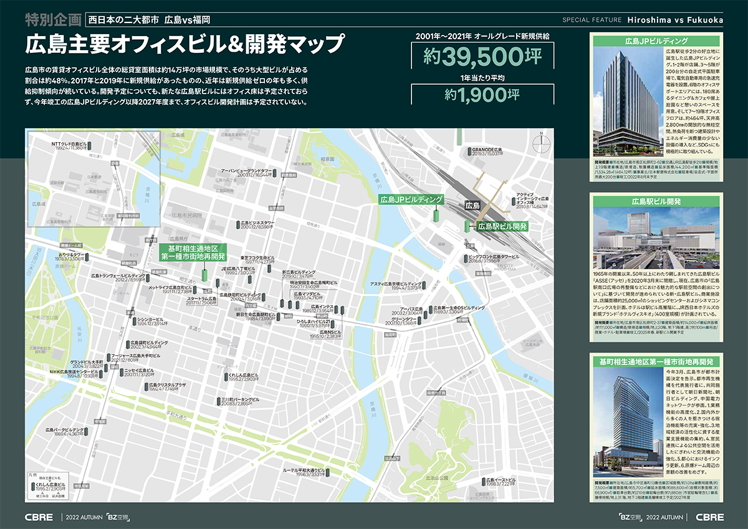748x529 pixels.
Task: Click the 広島主要オフィスビル&開発マップ title
Action: [x=184, y=44]
